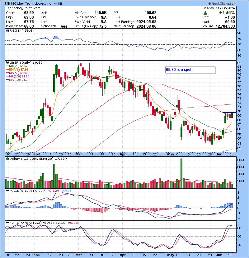Click the P/E value 108.62

(150, 13)
